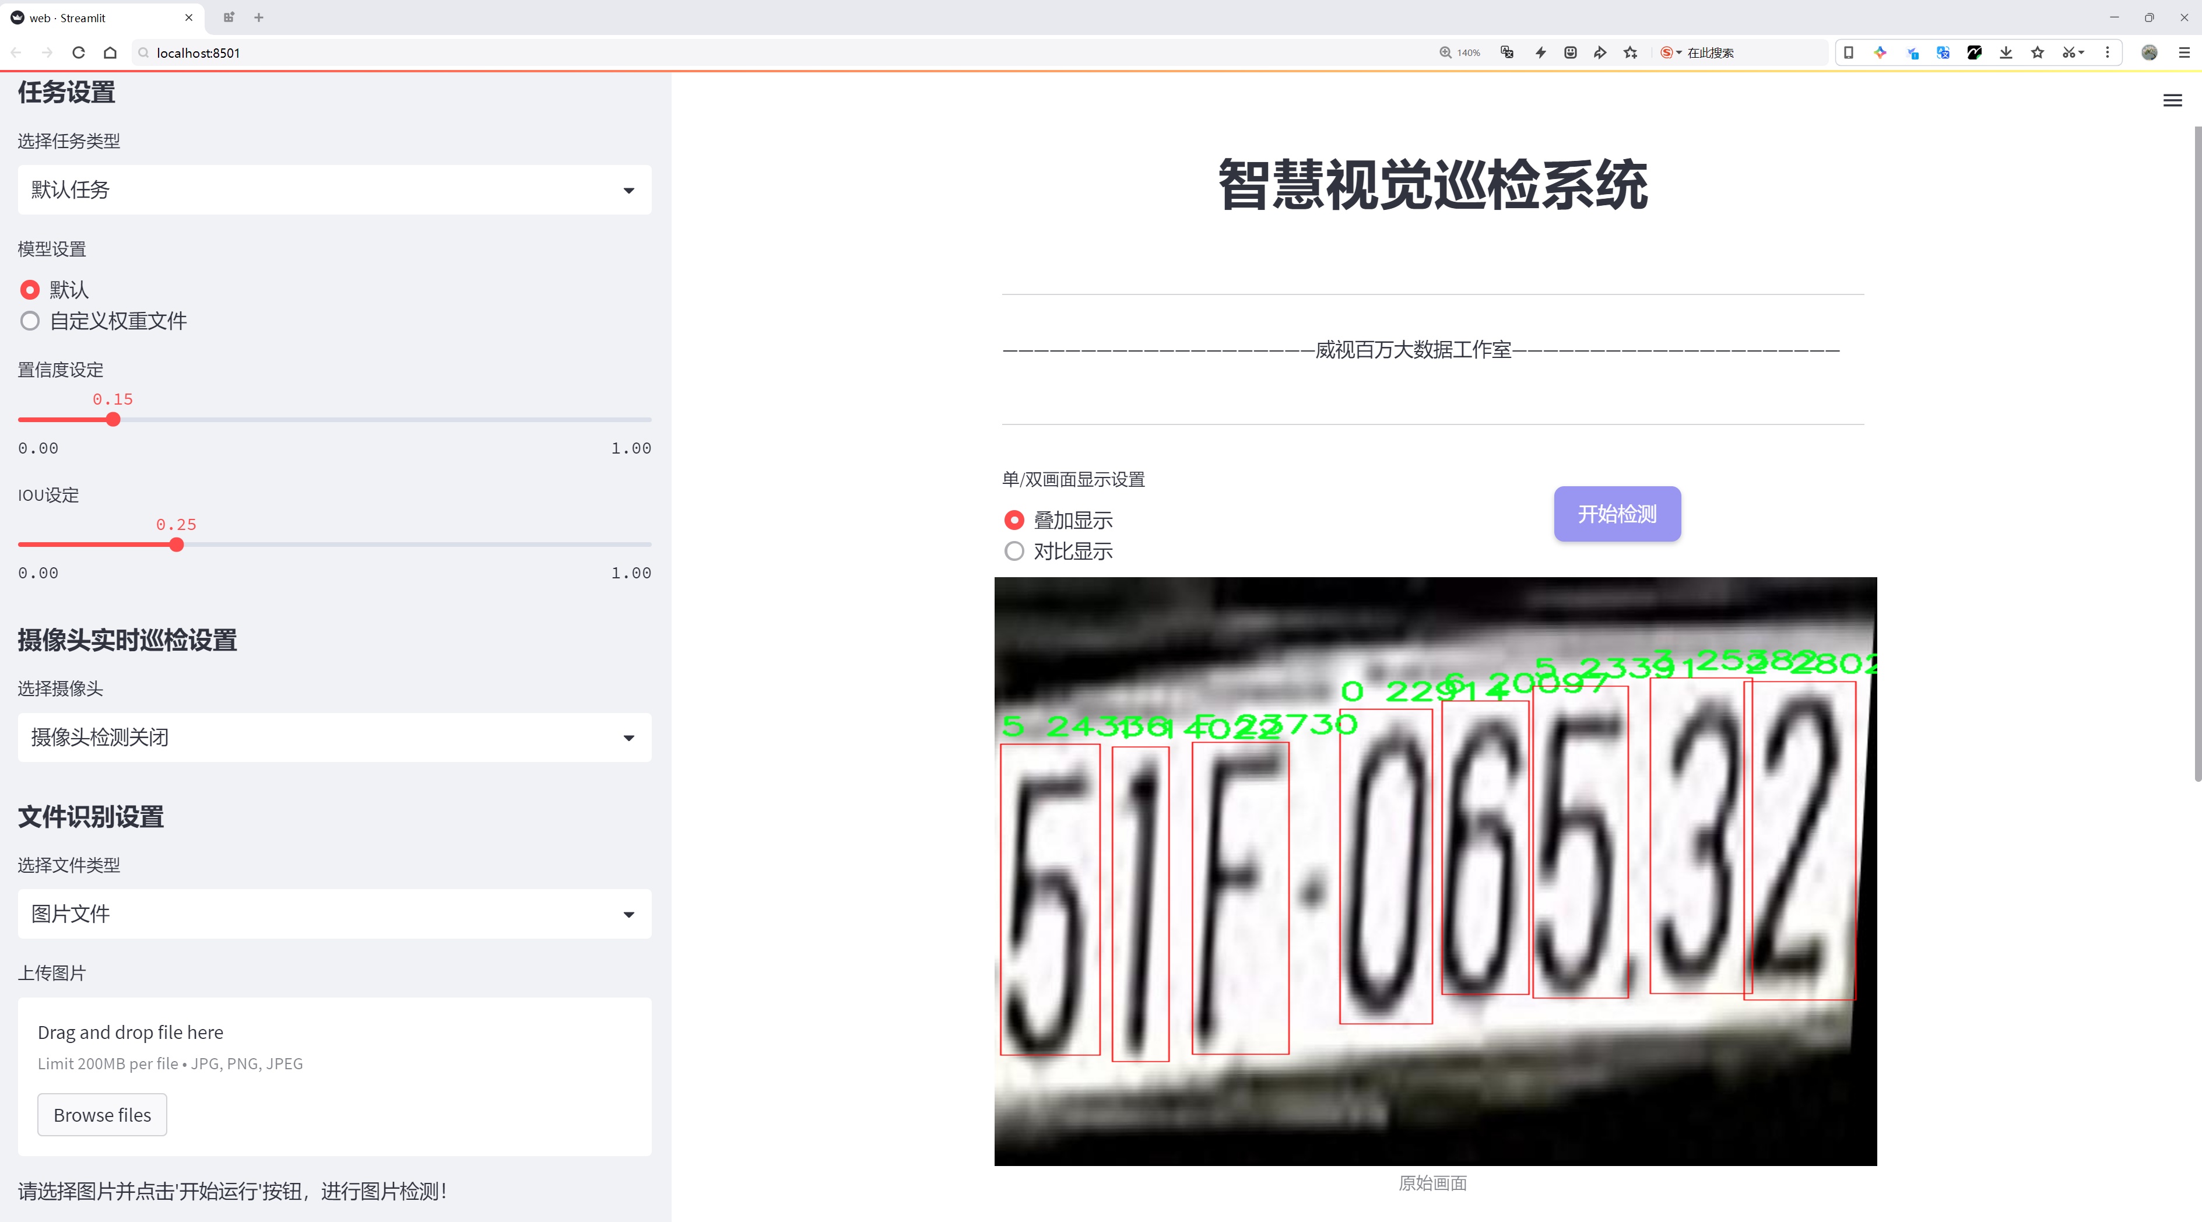2202x1222 pixels.
Task: Click the 置信度设定 label
Action: pos(61,370)
